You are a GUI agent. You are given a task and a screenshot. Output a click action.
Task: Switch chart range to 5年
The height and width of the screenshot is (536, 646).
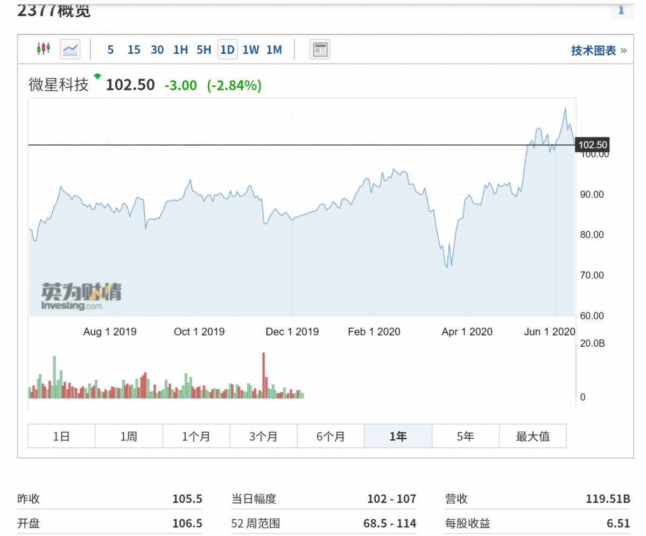(465, 436)
